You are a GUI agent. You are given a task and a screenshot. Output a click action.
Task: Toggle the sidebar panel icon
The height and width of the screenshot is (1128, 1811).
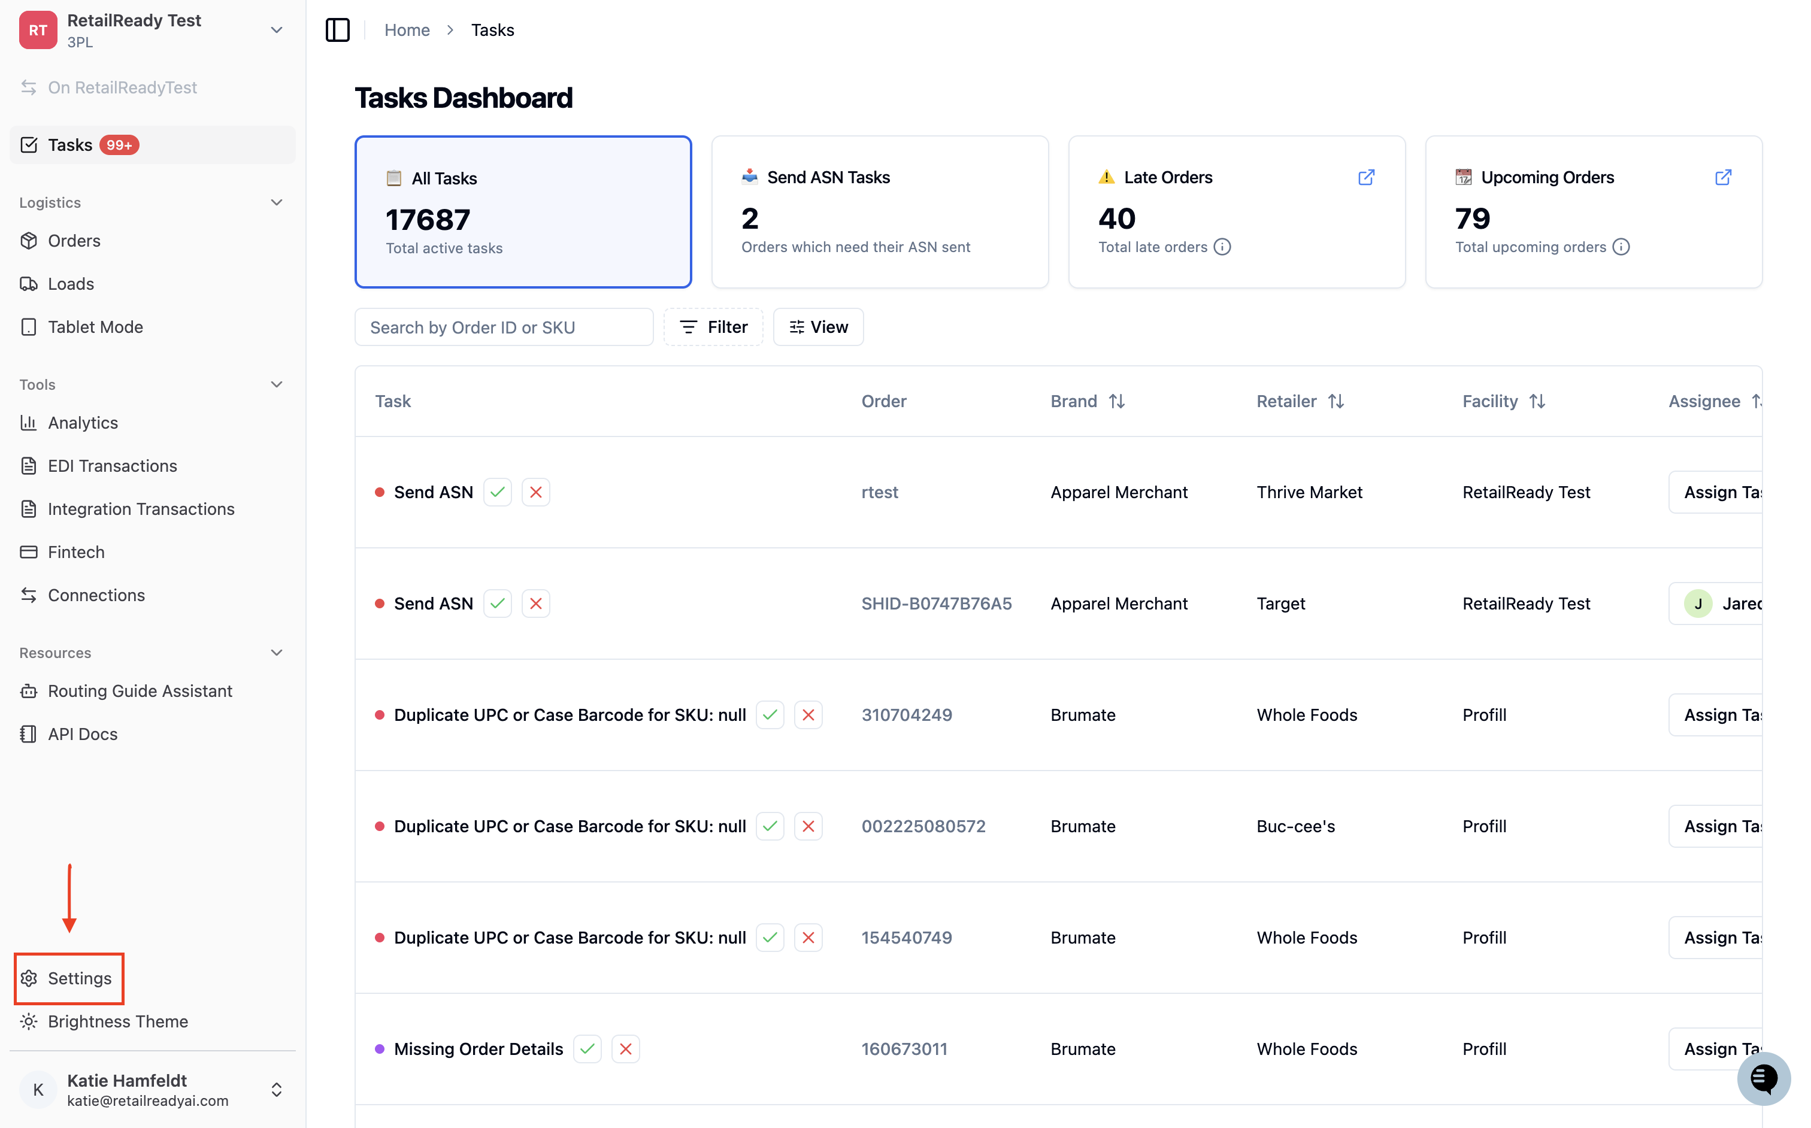337,30
